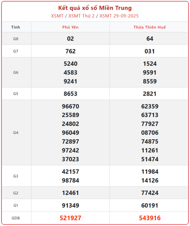Screen dimensions: 190x226
Task: Click the G4 row label
Action: click(16, 133)
